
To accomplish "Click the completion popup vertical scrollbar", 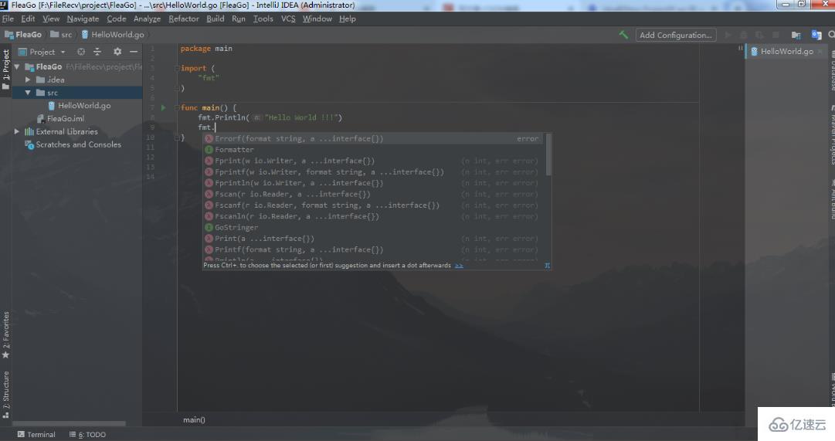I will tap(548, 154).
